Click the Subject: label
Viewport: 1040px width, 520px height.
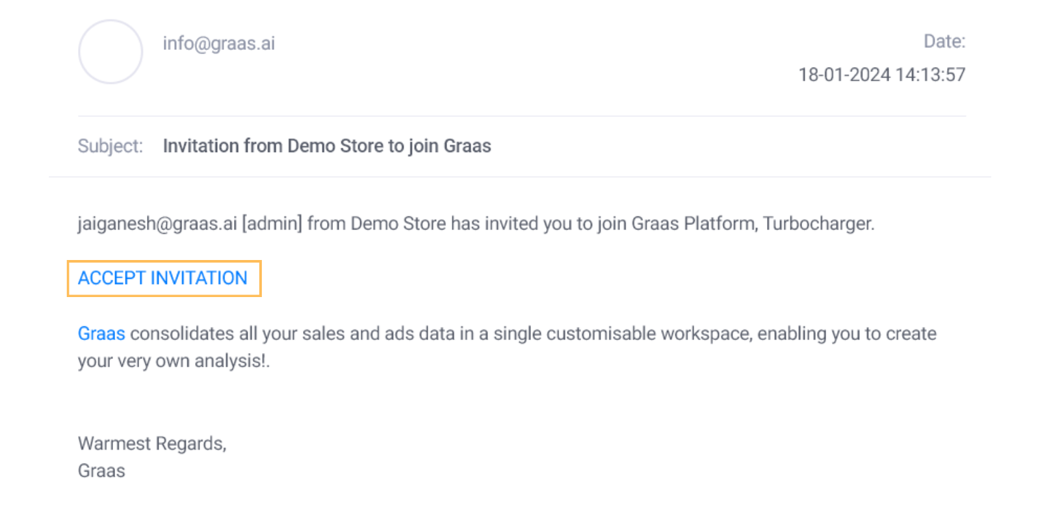[110, 146]
